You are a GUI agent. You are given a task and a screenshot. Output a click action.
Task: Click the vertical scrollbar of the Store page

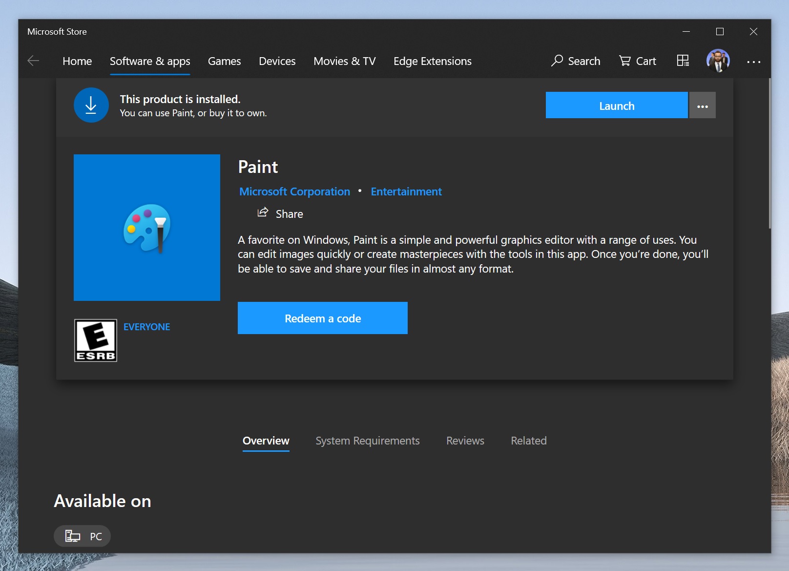(x=769, y=153)
